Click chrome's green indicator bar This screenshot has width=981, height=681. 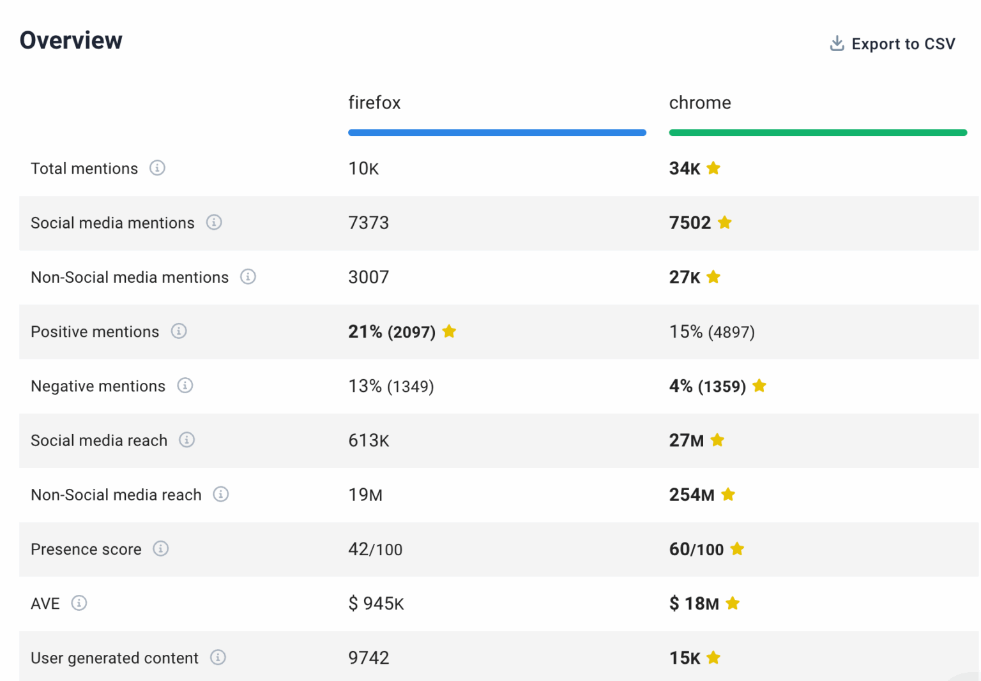coord(818,132)
